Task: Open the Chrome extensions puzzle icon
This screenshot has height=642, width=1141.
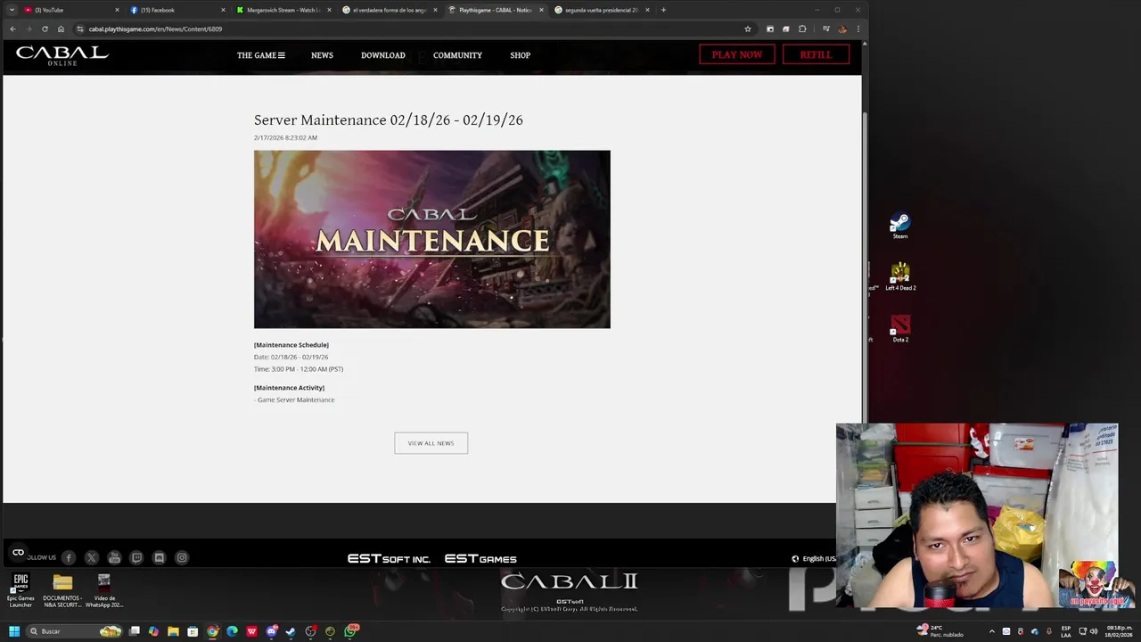Action: coord(802,29)
